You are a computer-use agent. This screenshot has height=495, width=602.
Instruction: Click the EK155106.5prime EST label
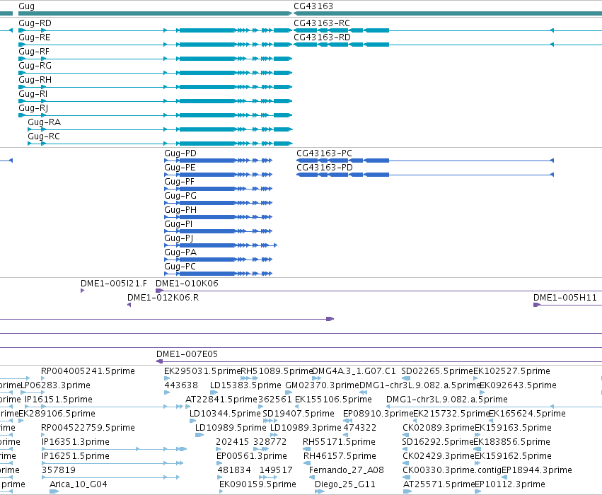(333, 399)
